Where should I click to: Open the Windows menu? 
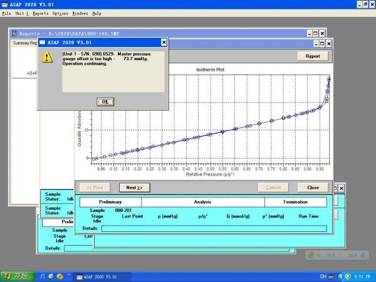pos(80,13)
